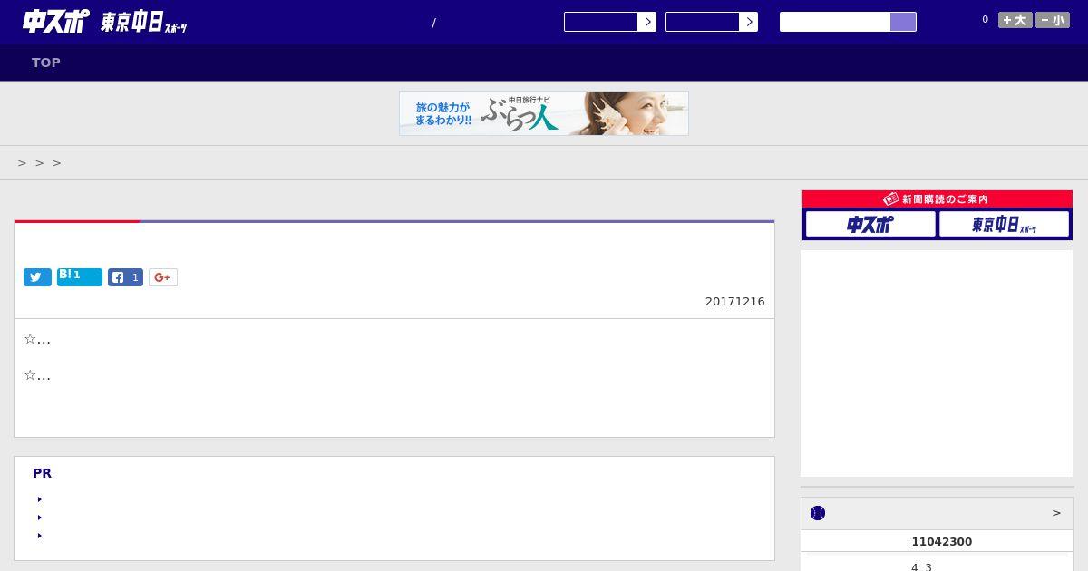Click the second ☆… article line
This screenshot has height=571, width=1088.
click(37, 375)
